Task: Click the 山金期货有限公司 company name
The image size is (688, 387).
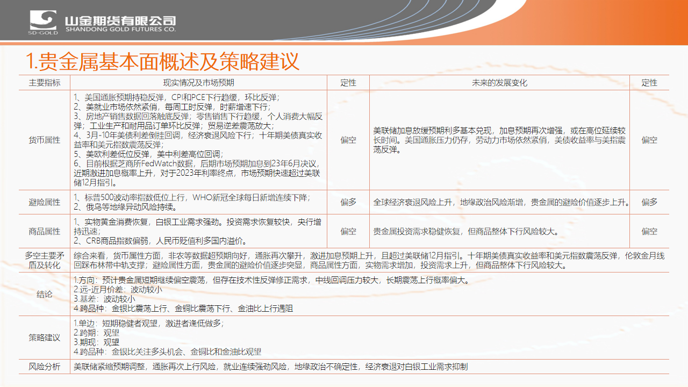Action: point(120,22)
